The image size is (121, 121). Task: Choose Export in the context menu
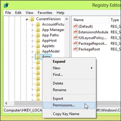tap(69, 99)
